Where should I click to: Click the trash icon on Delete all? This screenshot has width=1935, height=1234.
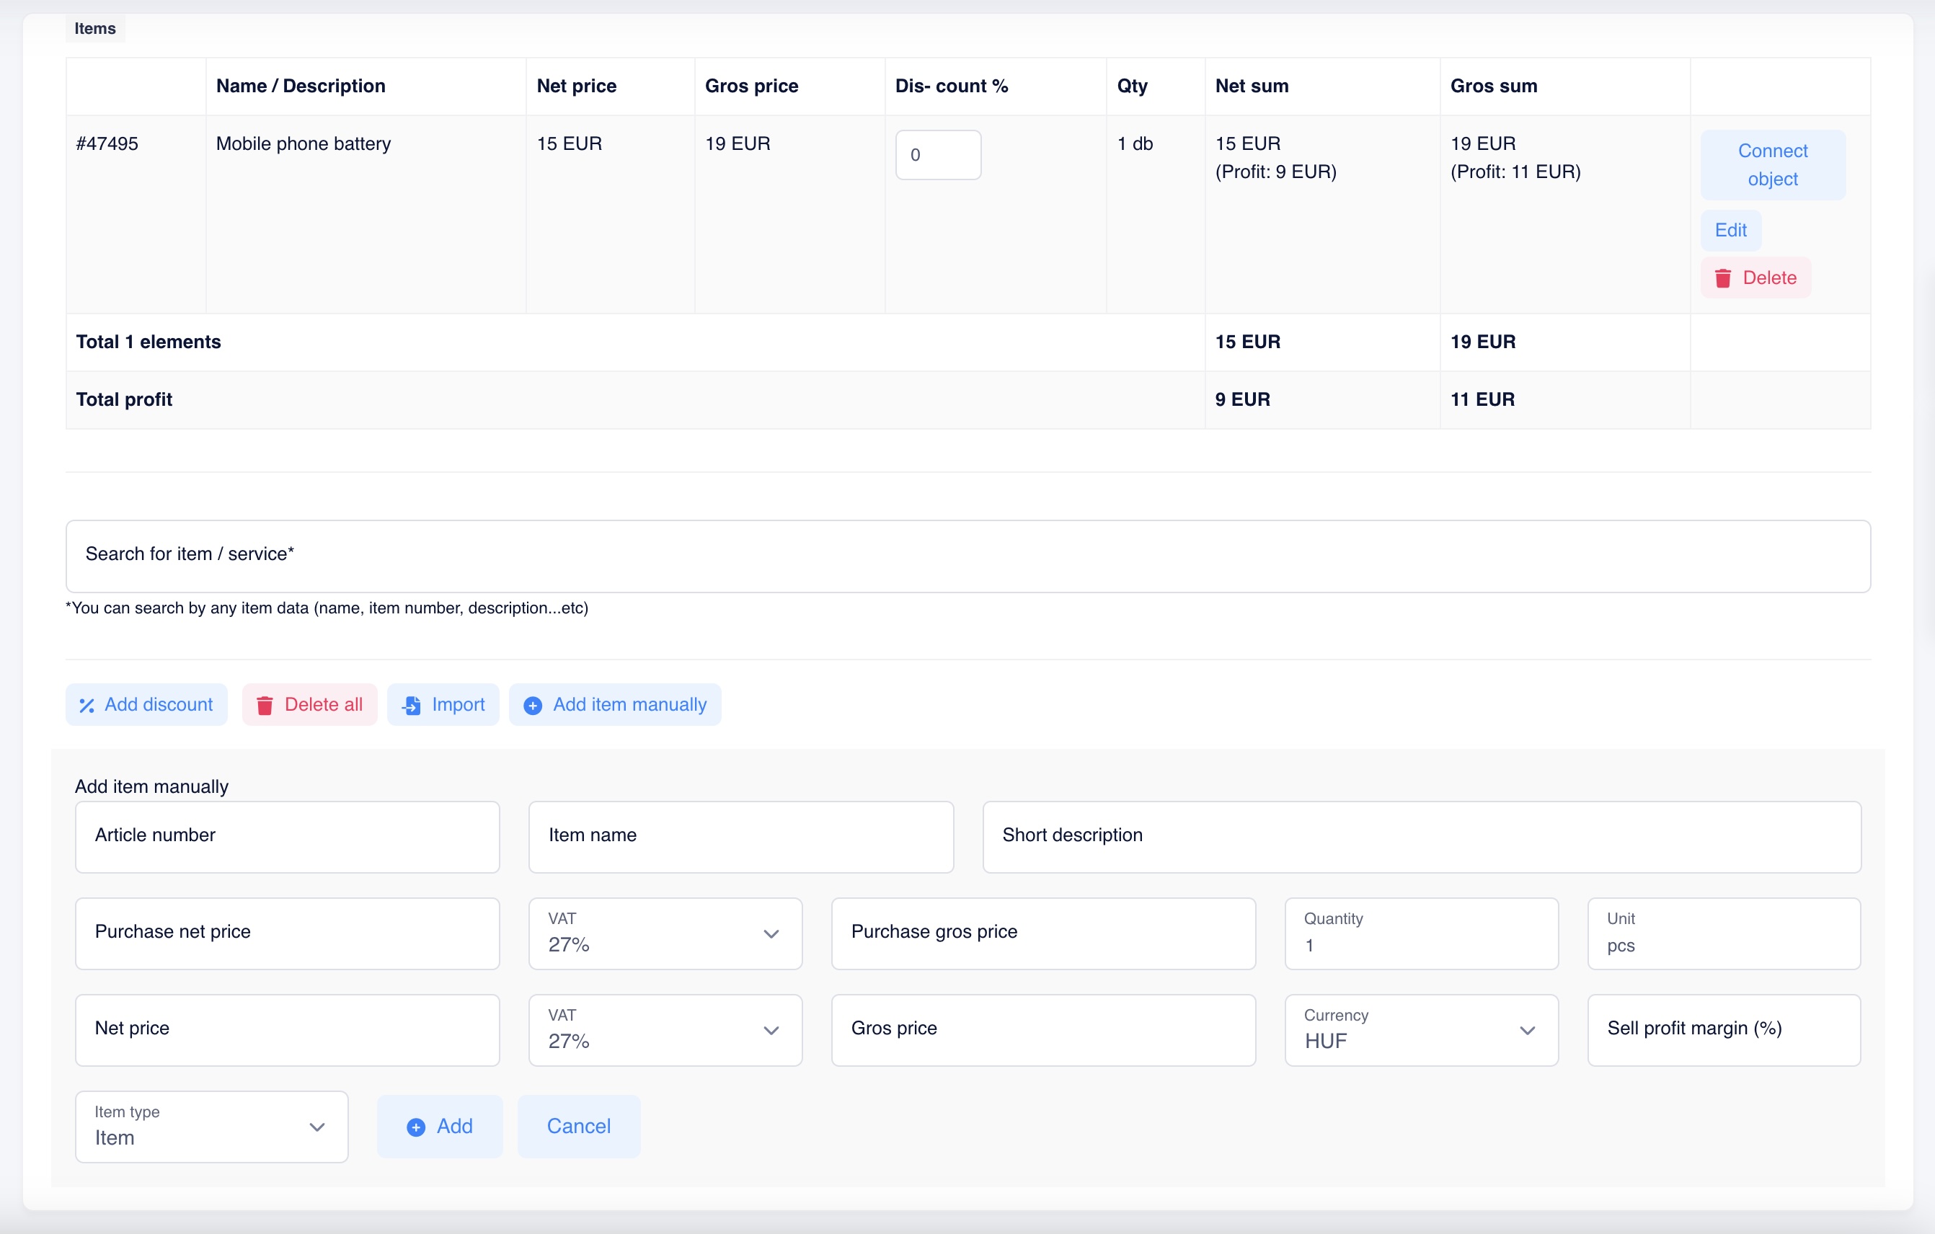point(265,706)
